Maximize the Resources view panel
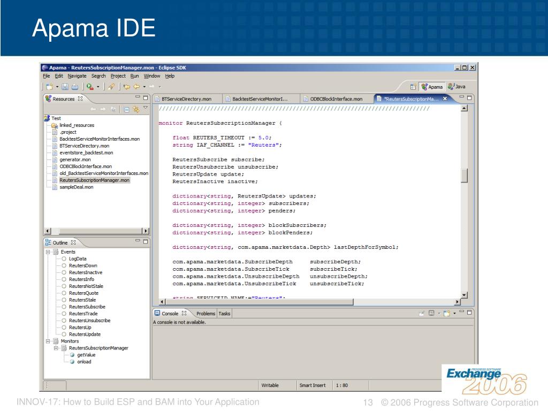 (146, 97)
